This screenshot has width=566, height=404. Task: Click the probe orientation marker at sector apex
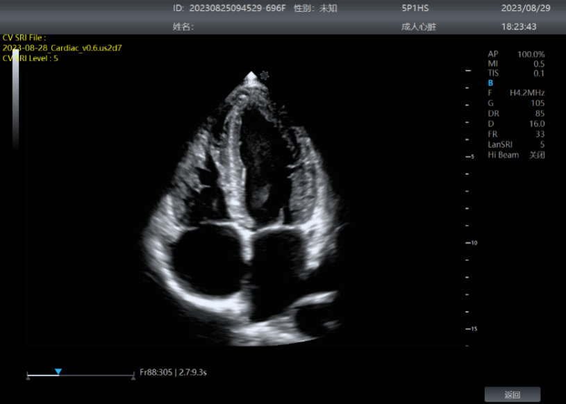265,76
